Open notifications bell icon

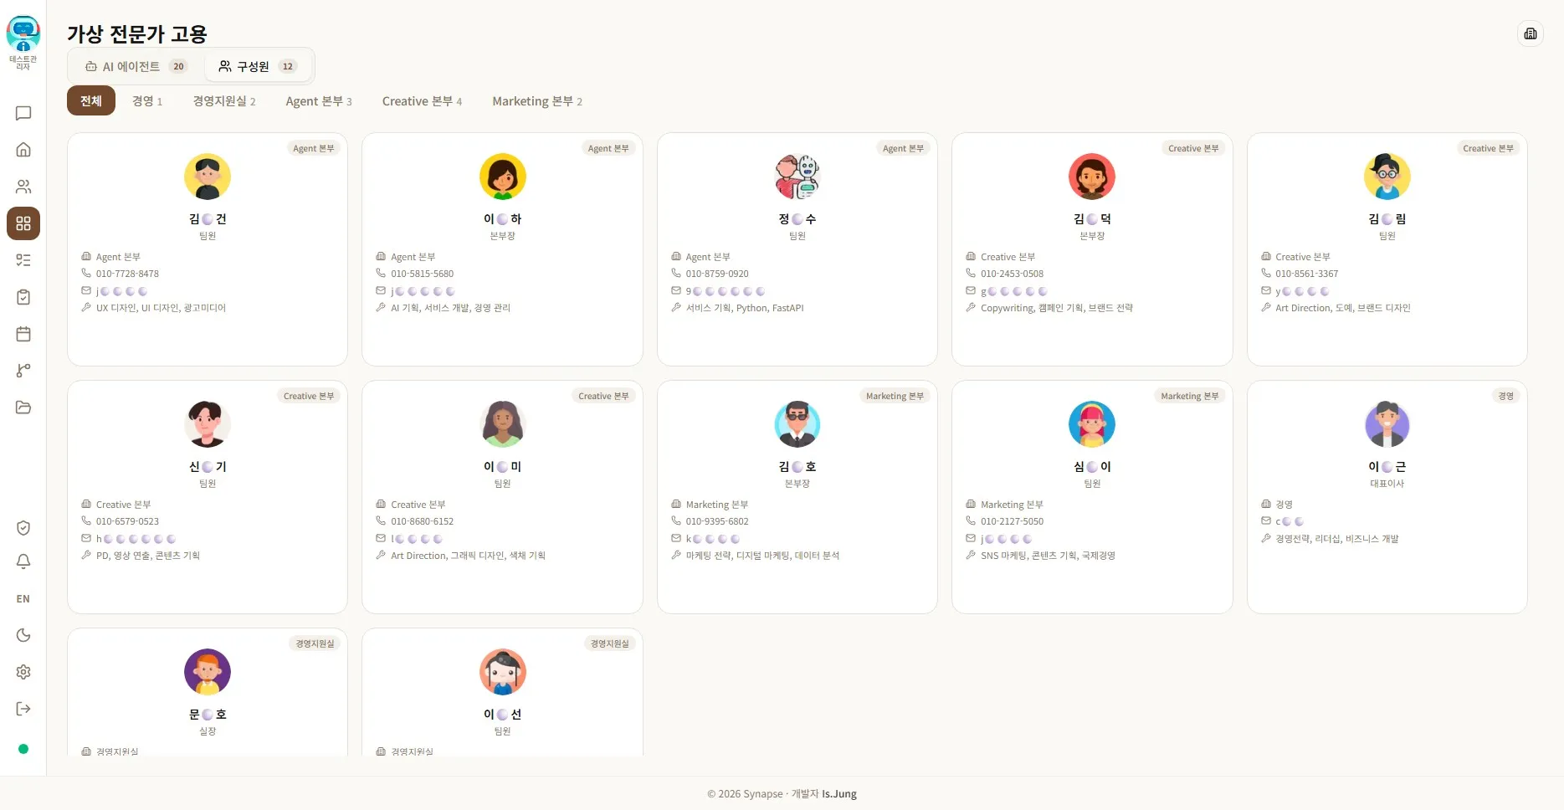pyautogui.click(x=23, y=561)
